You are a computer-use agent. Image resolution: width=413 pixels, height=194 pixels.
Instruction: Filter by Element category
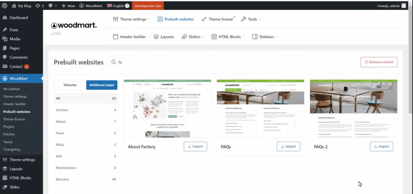click(86, 180)
